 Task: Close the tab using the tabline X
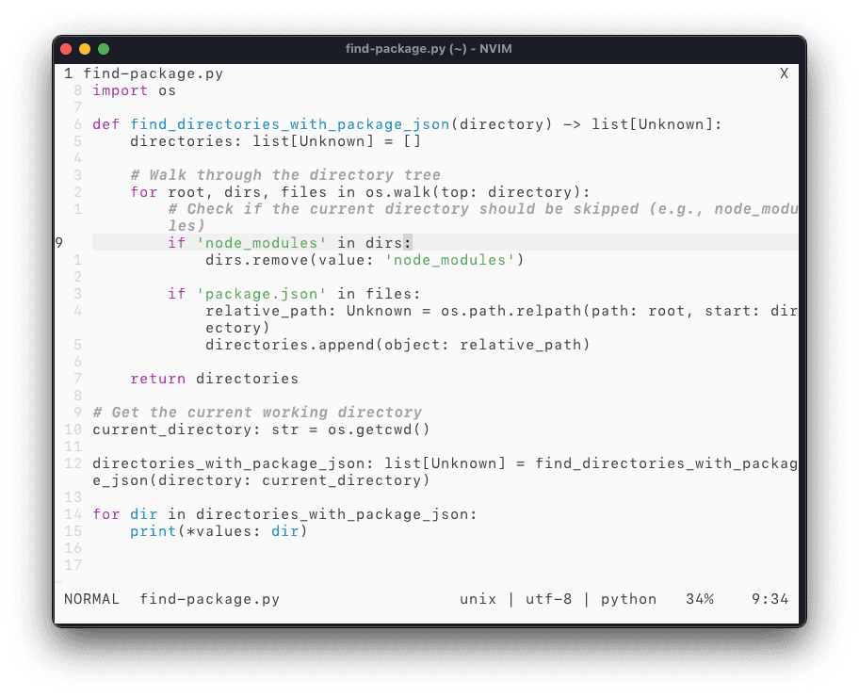[x=784, y=73]
